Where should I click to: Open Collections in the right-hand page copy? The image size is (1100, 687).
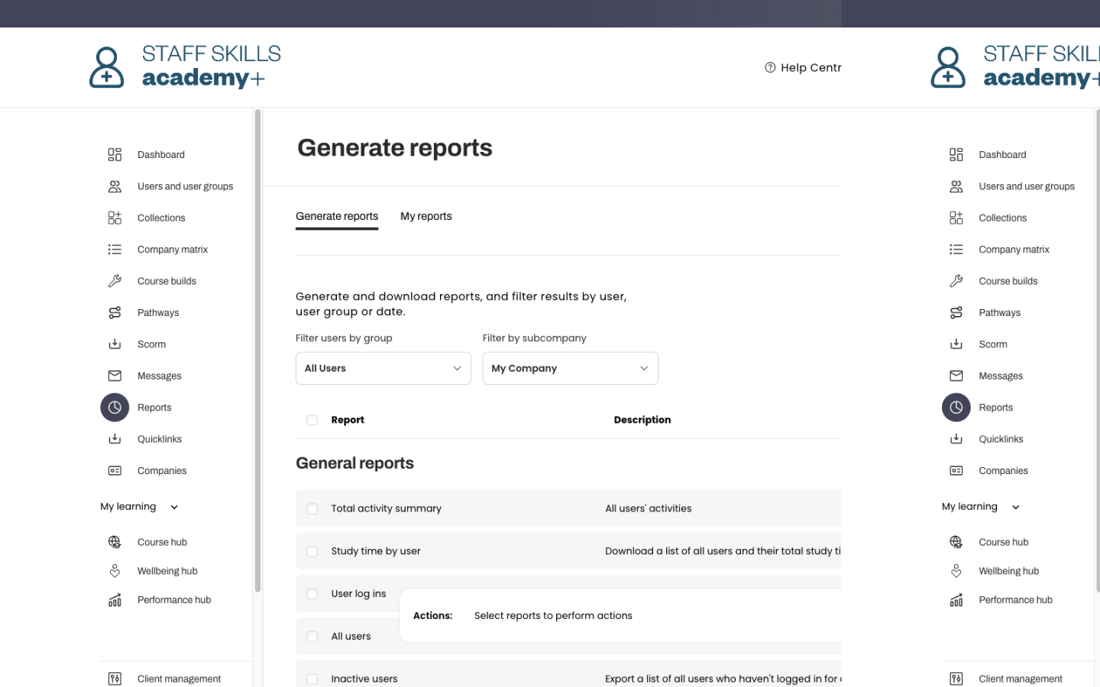click(1002, 218)
